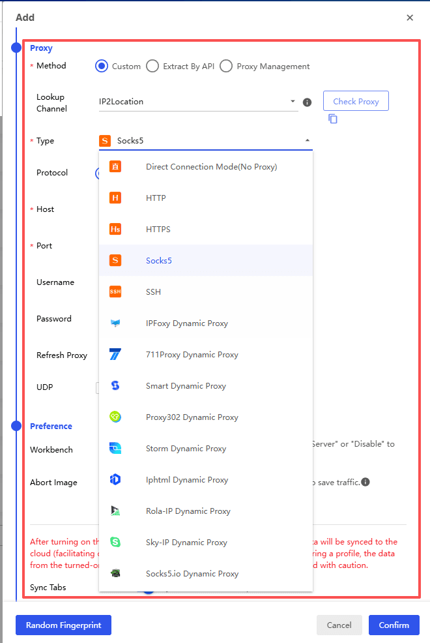Pick Proxy302 Dynamic Proxy
The width and height of the screenshot is (430, 643).
pos(206,417)
